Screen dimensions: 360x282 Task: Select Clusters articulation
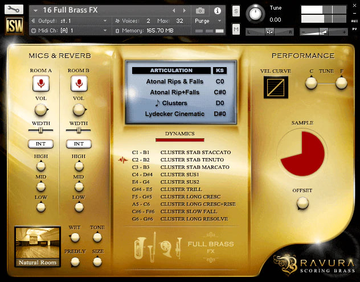tap(175, 103)
